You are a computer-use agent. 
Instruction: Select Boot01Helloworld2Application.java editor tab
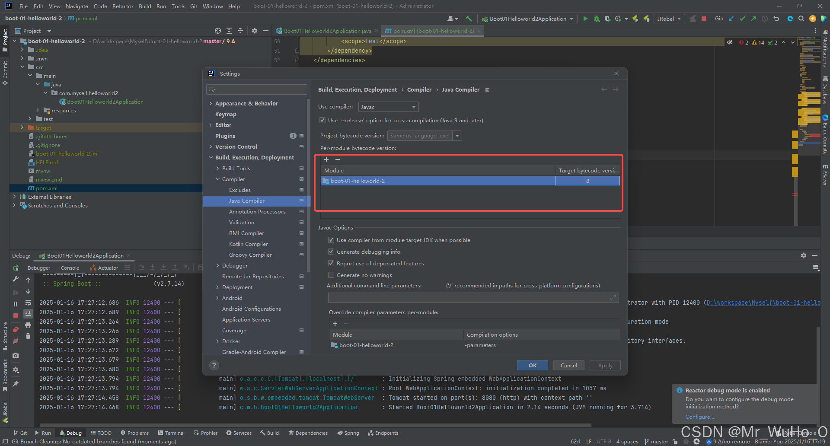click(x=327, y=31)
